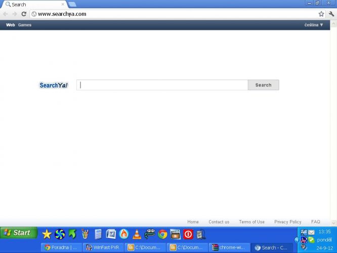
Task: Launch pencil cup quick launch icon
Action: [85, 234]
